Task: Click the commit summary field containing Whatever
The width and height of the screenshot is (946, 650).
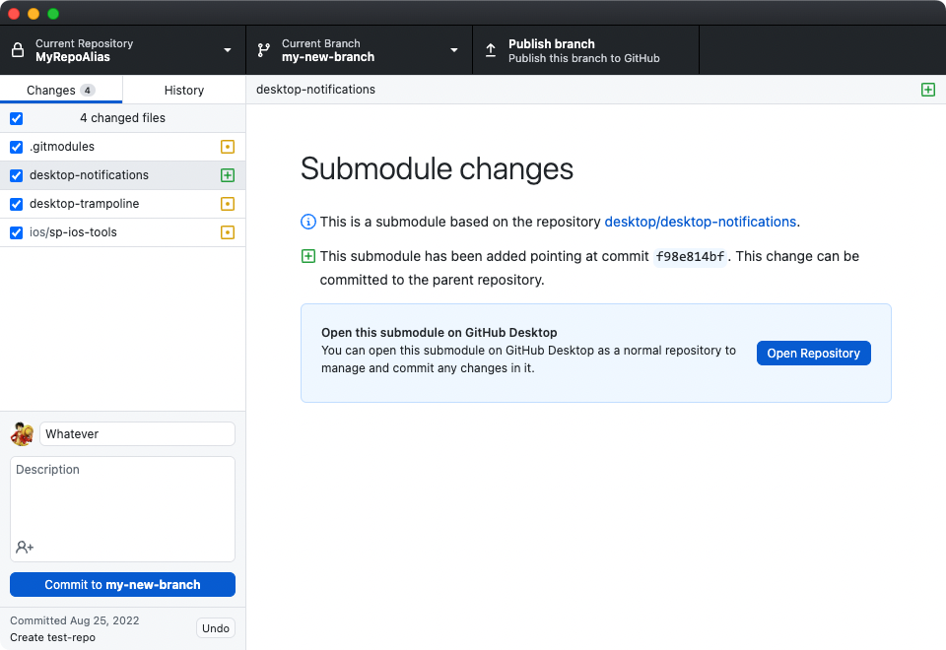Action: [137, 433]
